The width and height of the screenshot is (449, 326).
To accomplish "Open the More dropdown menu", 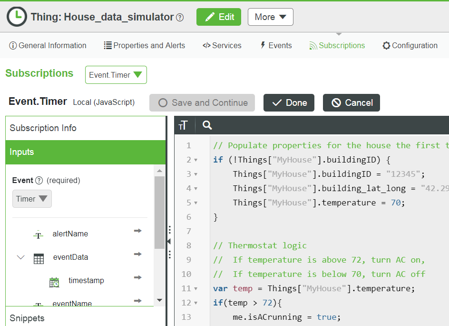I will 270,17.
